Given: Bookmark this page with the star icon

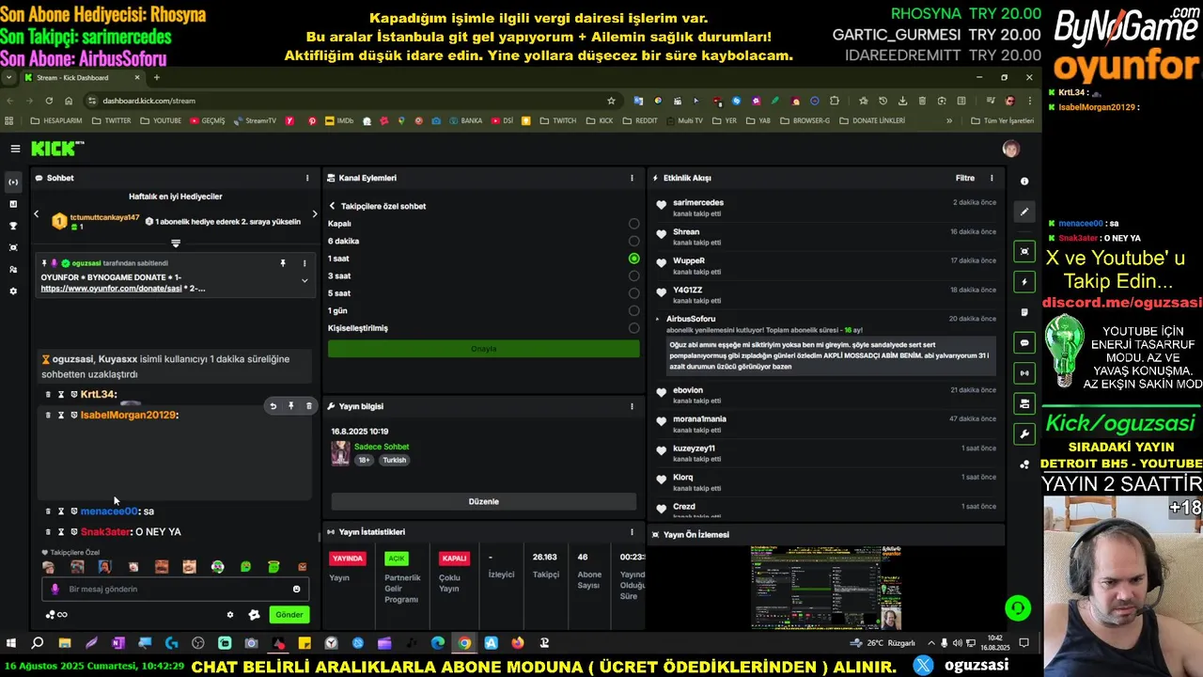Looking at the screenshot, I should (611, 101).
